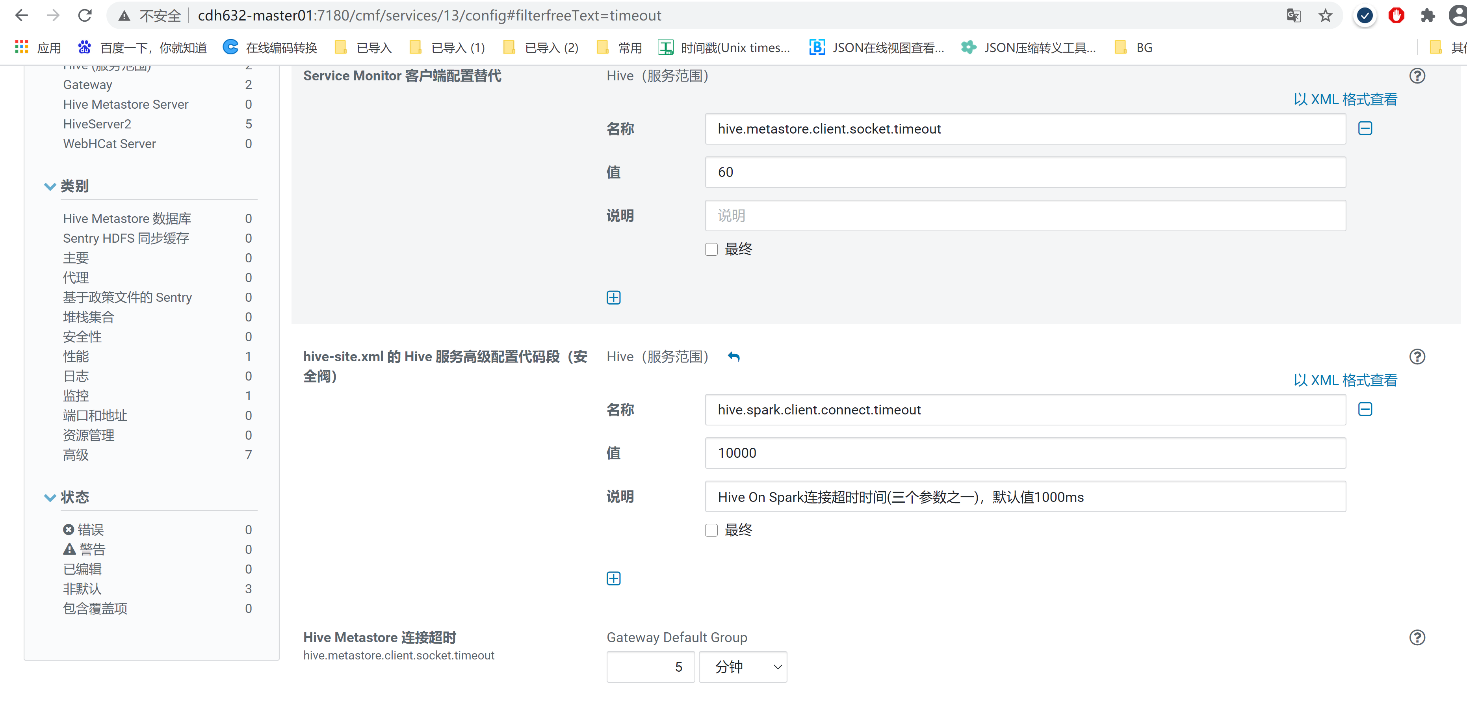Filter by 高级 category
The width and height of the screenshot is (1467, 702).
tap(76, 455)
